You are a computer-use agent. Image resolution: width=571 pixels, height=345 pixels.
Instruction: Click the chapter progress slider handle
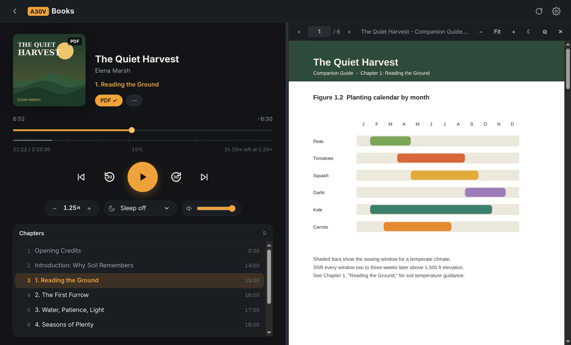(x=132, y=130)
